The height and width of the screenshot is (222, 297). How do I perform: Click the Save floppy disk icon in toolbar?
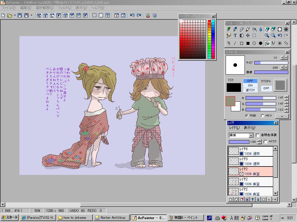click(20, 15)
